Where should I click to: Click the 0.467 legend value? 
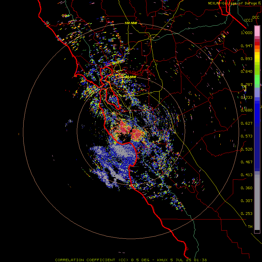(247, 162)
